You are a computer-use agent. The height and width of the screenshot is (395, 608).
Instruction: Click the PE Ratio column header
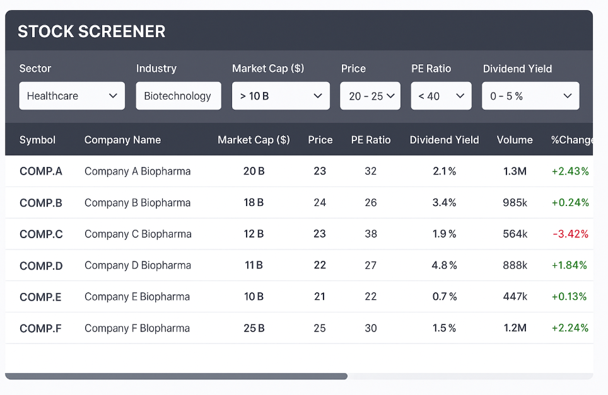click(371, 140)
